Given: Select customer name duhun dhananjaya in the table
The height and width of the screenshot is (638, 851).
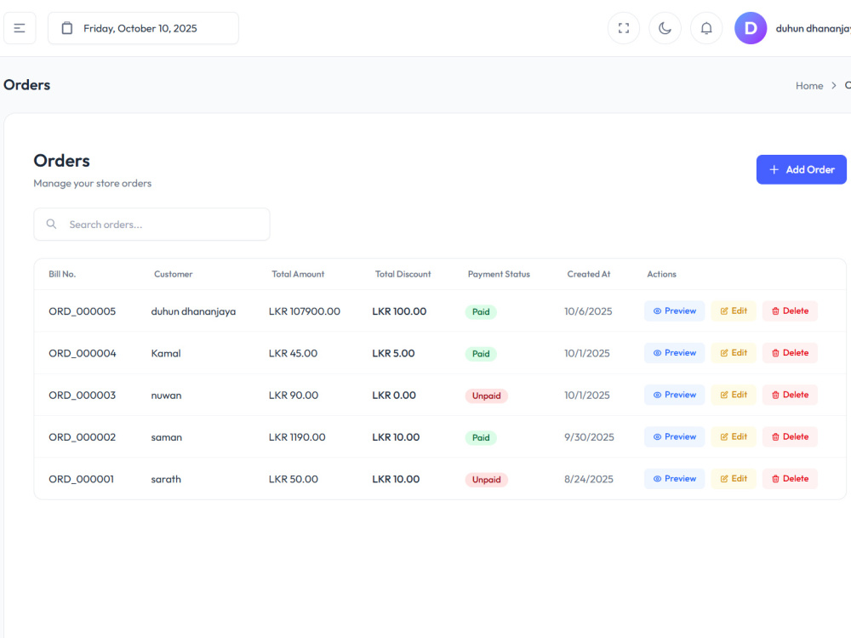Looking at the screenshot, I should pyautogui.click(x=193, y=311).
